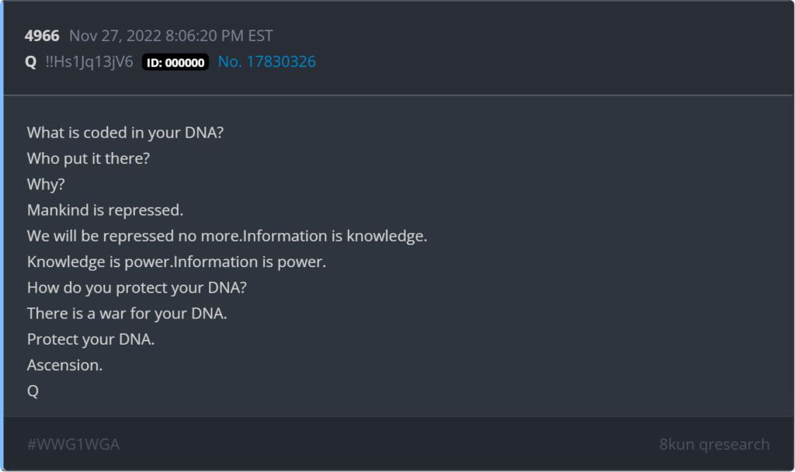Click the Q author name in header
The width and height of the screenshot is (795, 472).
(x=31, y=62)
